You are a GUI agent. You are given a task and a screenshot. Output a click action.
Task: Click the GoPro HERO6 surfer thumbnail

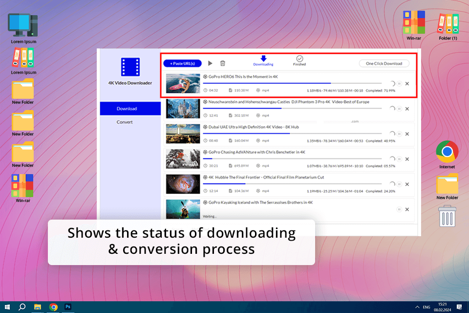(x=183, y=83)
